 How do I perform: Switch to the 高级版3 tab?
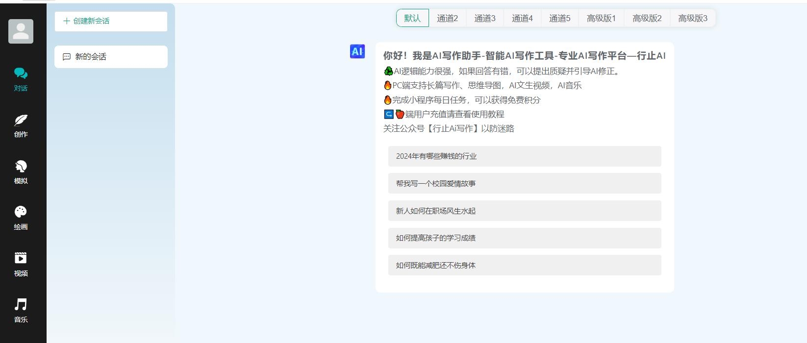(x=693, y=18)
